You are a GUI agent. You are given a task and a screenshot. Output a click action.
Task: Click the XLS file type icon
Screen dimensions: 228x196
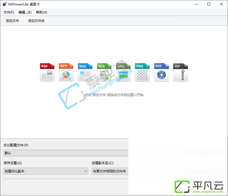pyautogui.click(x=104, y=72)
